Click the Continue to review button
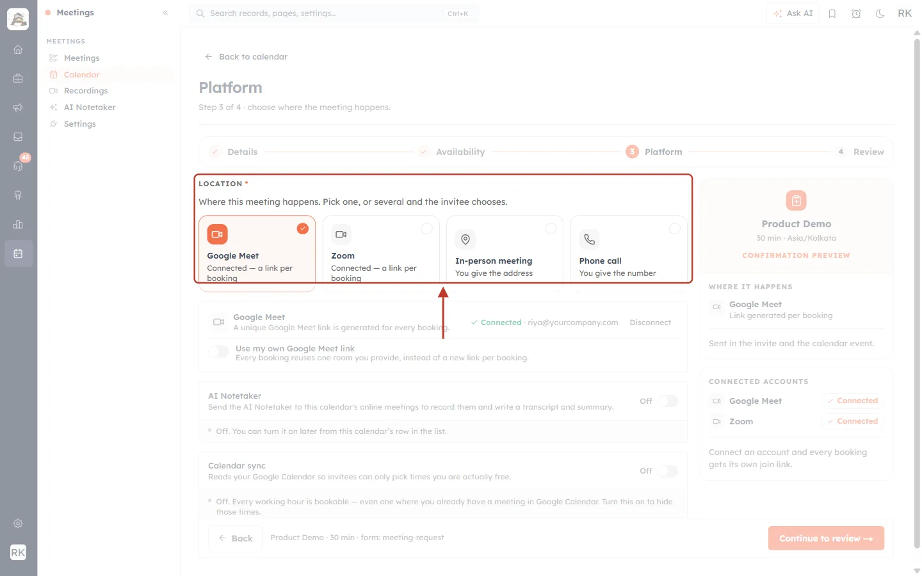 (x=826, y=538)
